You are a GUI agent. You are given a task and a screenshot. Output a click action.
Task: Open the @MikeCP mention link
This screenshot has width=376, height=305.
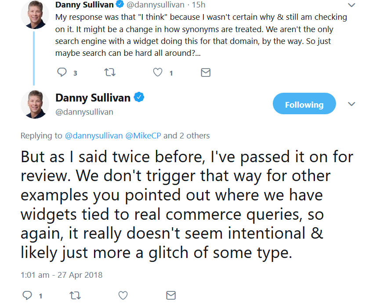pos(144,136)
